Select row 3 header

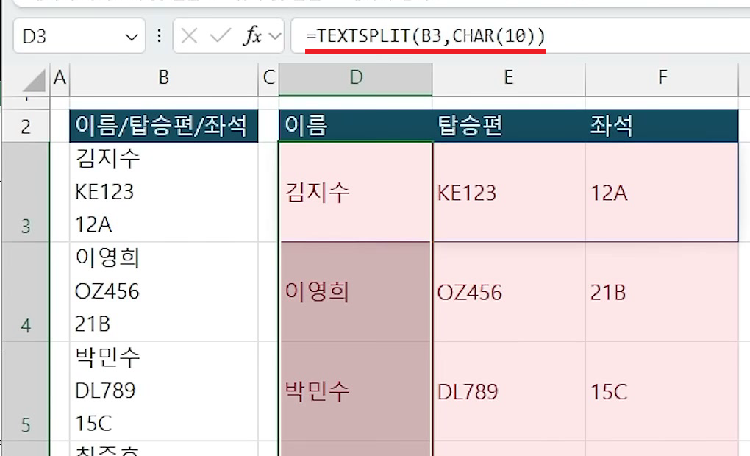pos(26,193)
